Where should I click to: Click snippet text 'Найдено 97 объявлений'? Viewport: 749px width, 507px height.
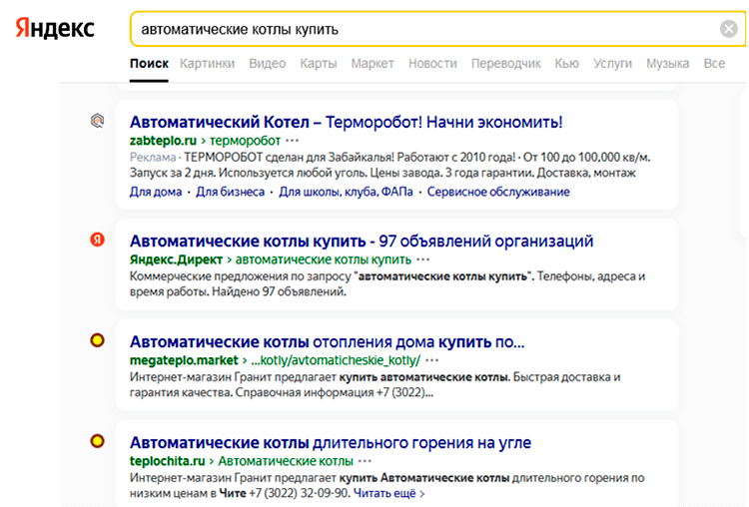[x=279, y=291]
